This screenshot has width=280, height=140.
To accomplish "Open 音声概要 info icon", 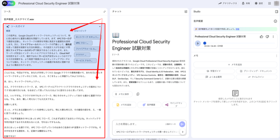I will (x=275, y=21).
